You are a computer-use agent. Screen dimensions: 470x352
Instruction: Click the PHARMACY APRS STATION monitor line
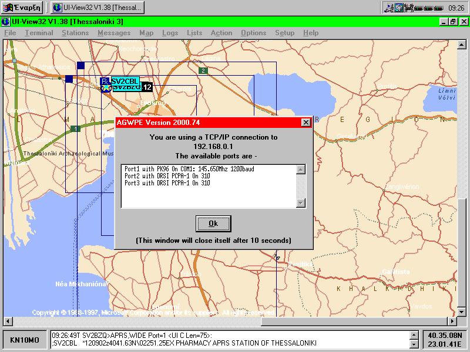pyautogui.click(x=184, y=343)
